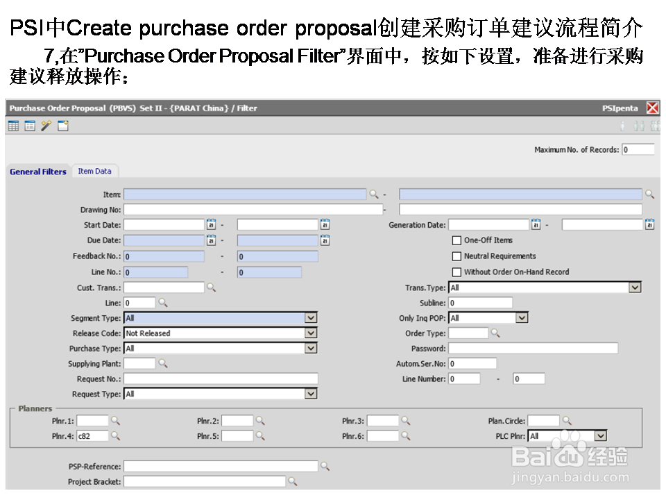The image size is (666, 500).
Task: Select the table grid view icon
Action: pyautogui.click(x=13, y=126)
